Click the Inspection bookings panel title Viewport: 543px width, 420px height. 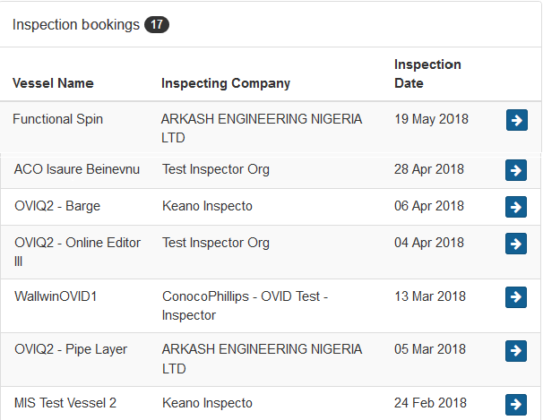coord(76,24)
